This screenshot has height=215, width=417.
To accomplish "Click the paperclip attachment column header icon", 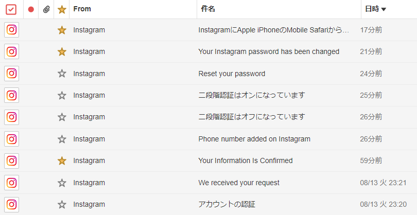I will (x=46, y=9).
